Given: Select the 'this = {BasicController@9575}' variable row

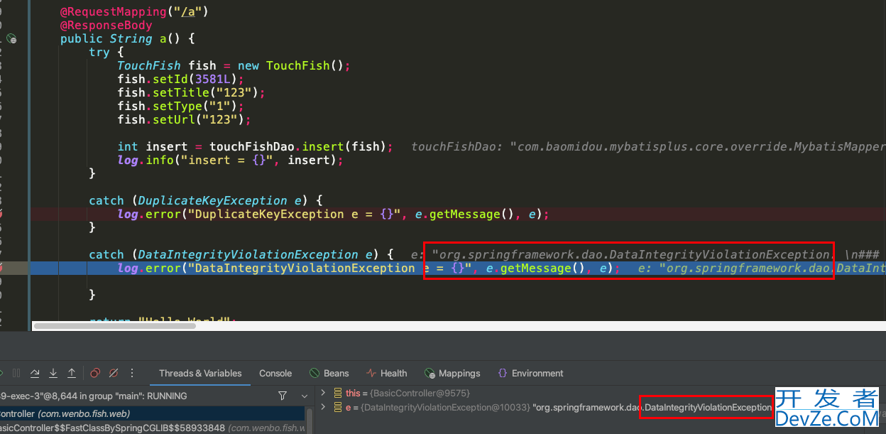Looking at the screenshot, I should 601,393.
